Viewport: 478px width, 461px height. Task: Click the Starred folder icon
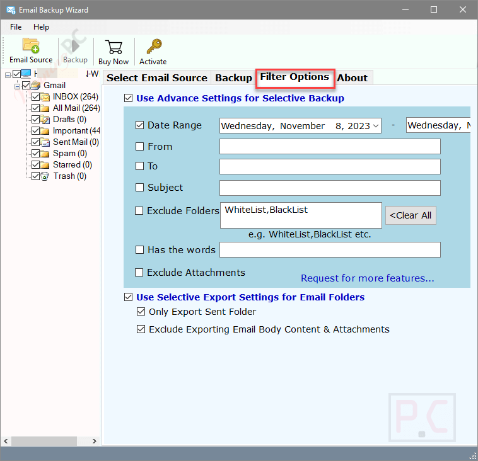(45, 165)
